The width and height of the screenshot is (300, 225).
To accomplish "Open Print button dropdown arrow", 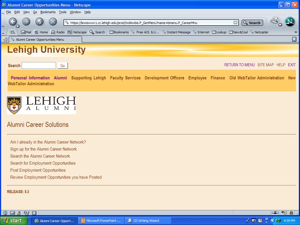I will [280, 25].
